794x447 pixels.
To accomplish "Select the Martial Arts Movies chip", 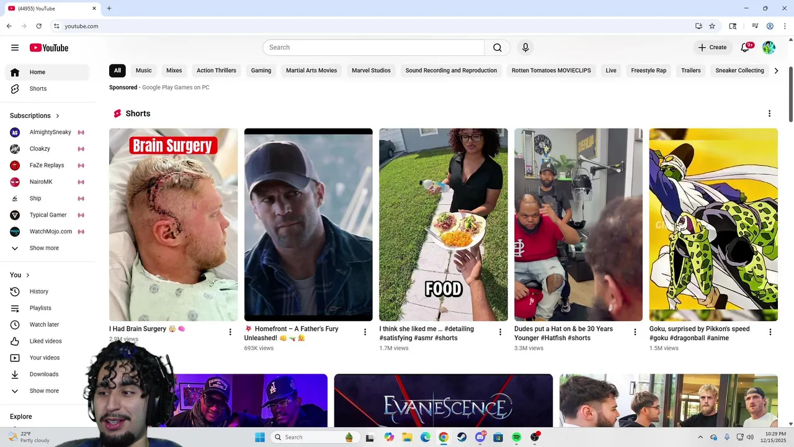I will coord(311,71).
